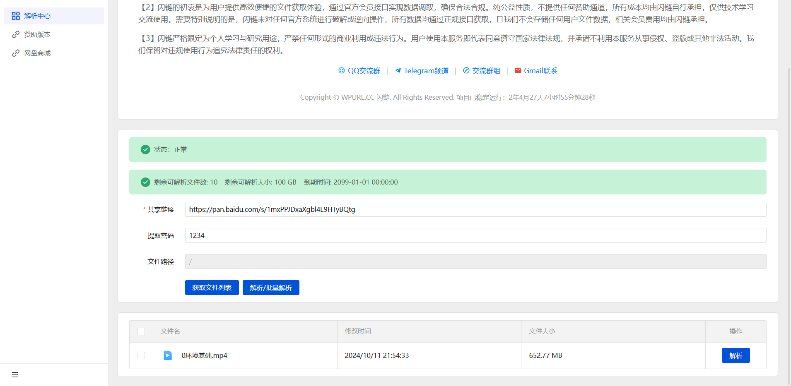Collapse the sidebar with hamburger button
791x386 pixels.
[15, 375]
